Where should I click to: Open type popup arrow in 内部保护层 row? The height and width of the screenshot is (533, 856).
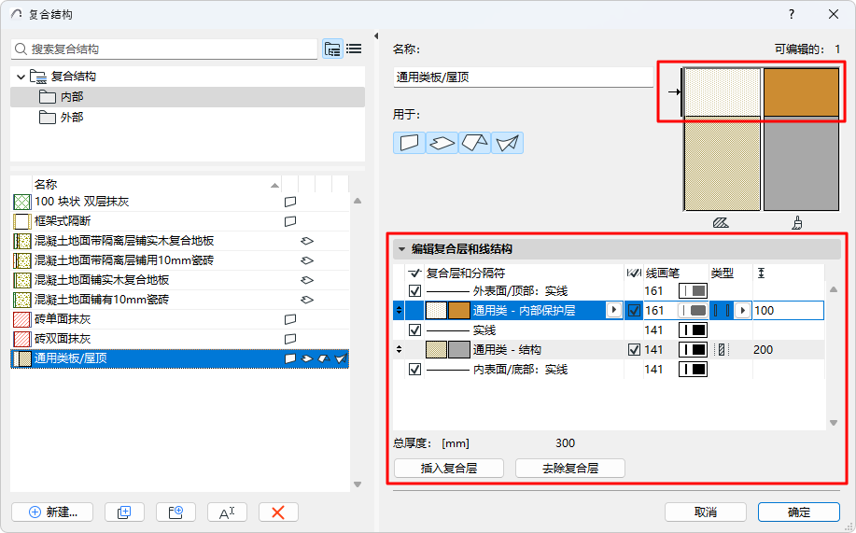(x=742, y=310)
